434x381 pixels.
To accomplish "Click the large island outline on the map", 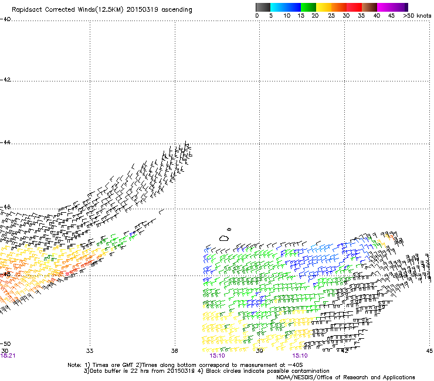I will click(224, 238).
